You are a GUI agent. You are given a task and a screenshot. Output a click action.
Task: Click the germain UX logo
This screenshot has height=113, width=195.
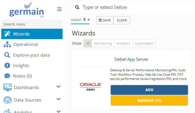(26, 10)
